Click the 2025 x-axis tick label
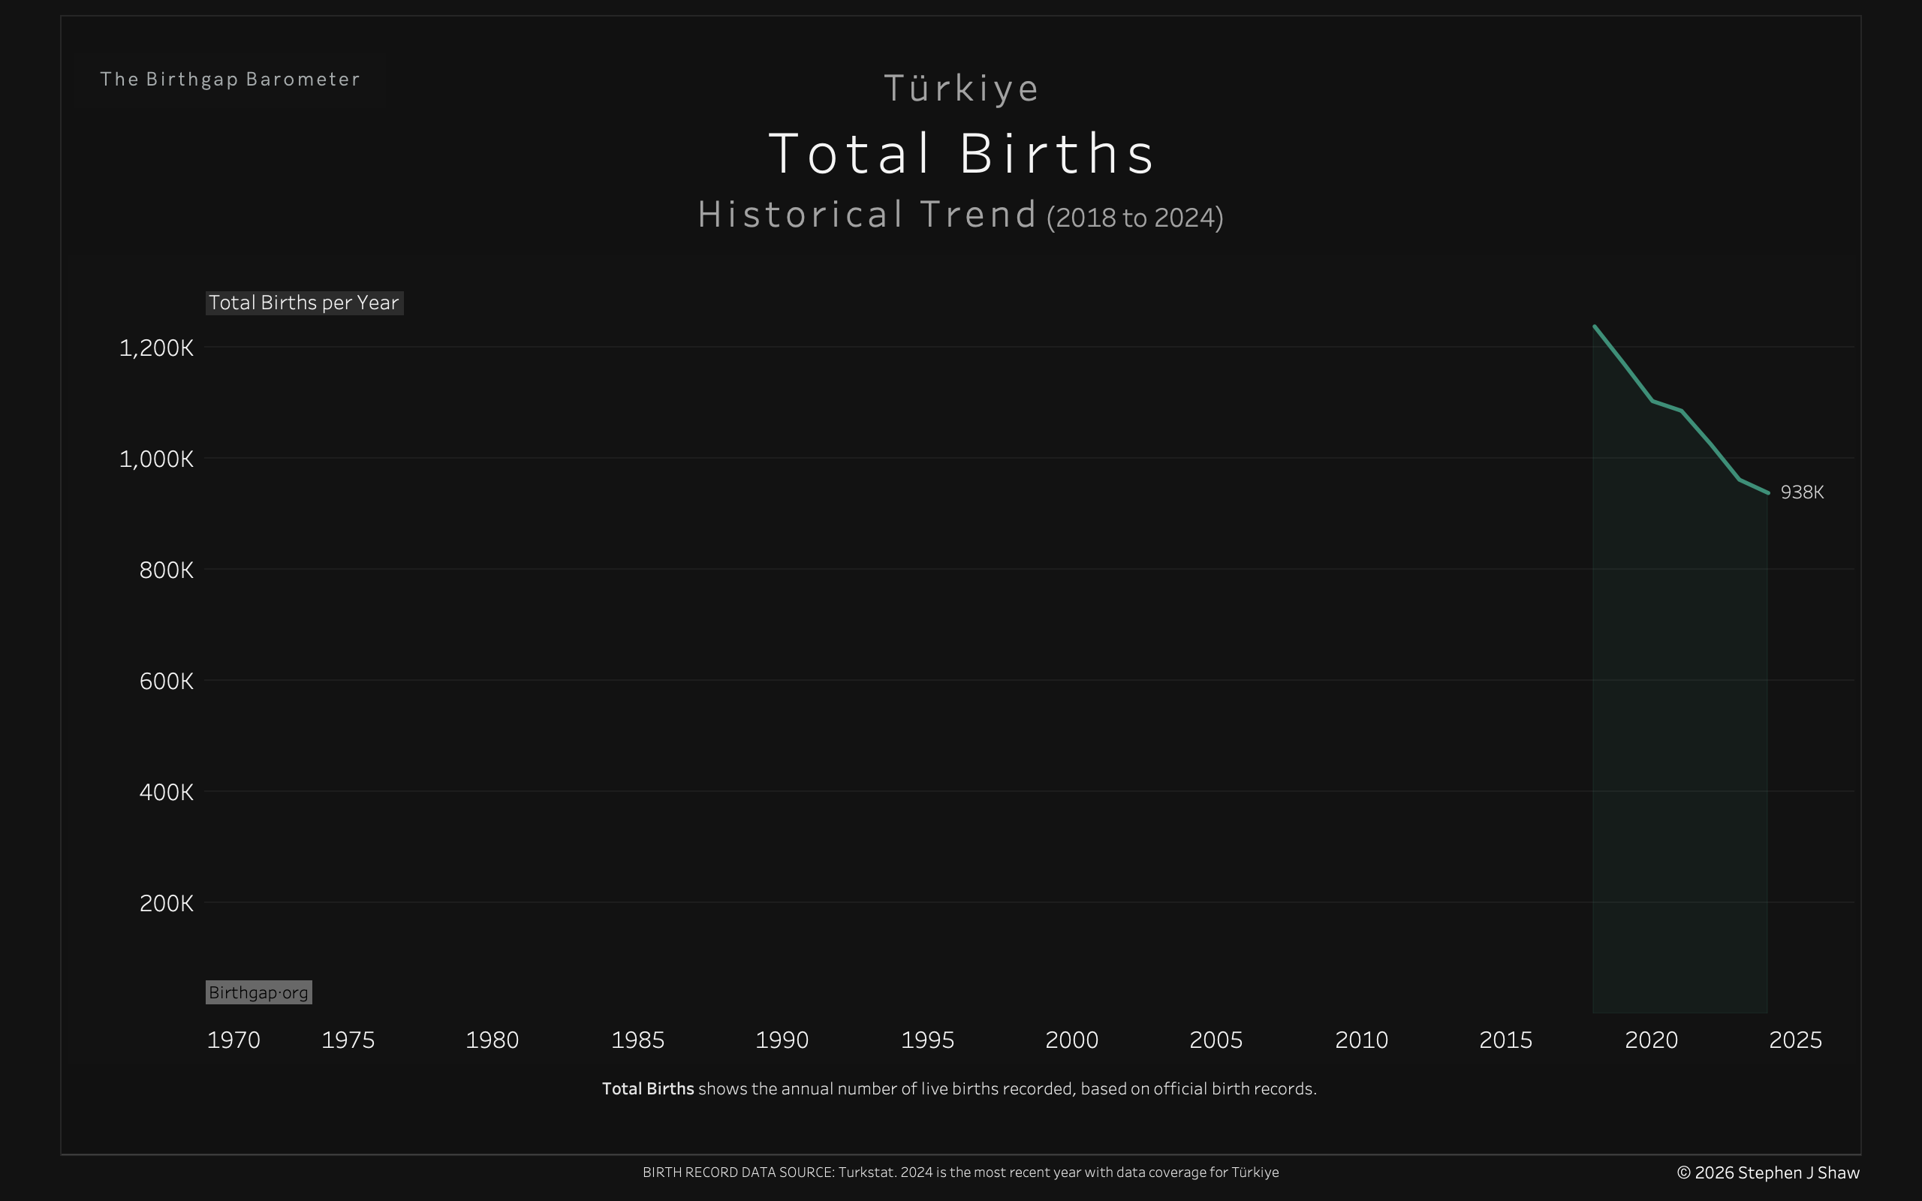Screen dimensions: 1922x1201 [1795, 1040]
